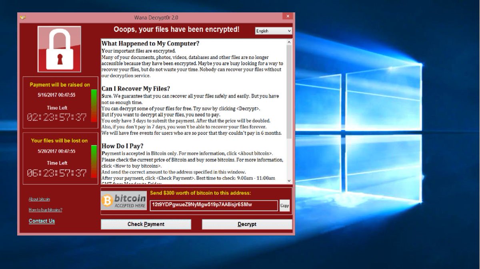Click the bitcoin address text field
Image resolution: width=480 pixels, height=269 pixels.
[x=214, y=205]
